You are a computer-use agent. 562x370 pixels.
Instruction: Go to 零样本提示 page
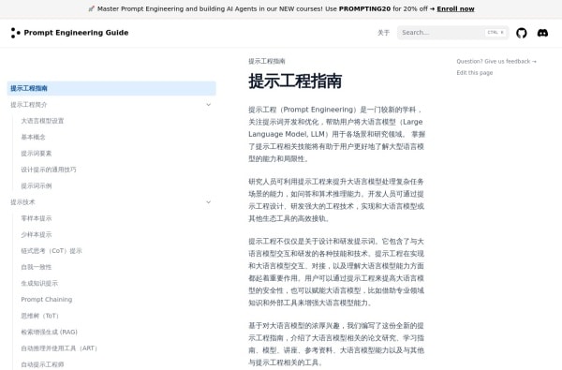[37, 218]
